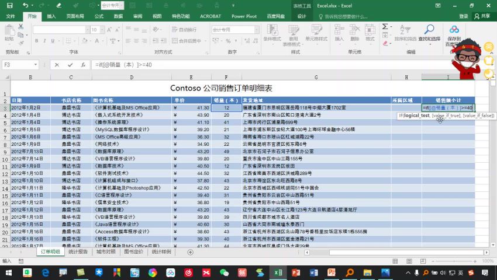Open the Undo history dropdown arrow

[33, 5]
